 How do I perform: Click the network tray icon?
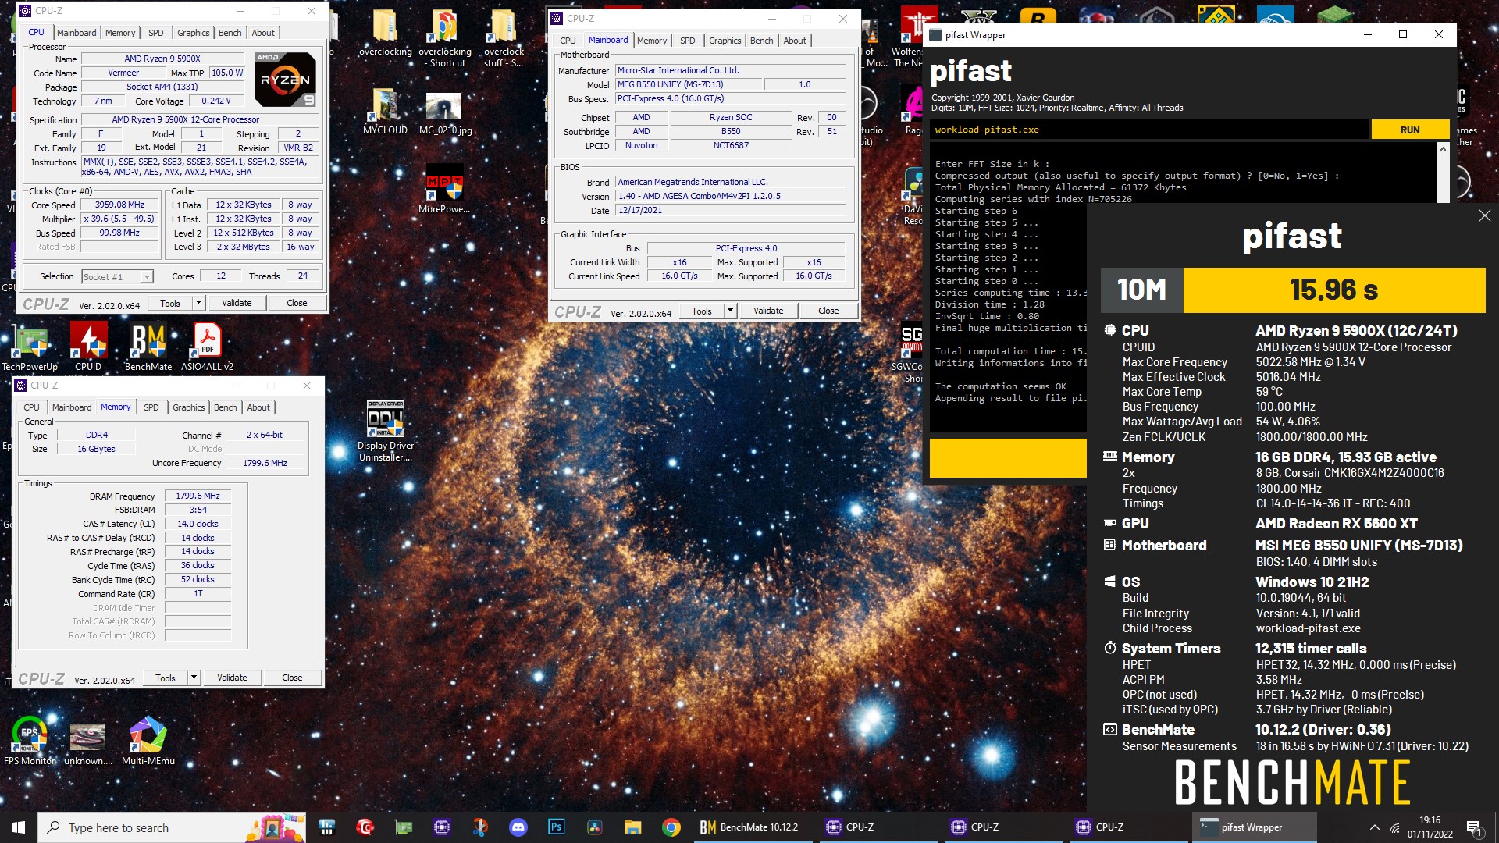pyautogui.click(x=1394, y=828)
